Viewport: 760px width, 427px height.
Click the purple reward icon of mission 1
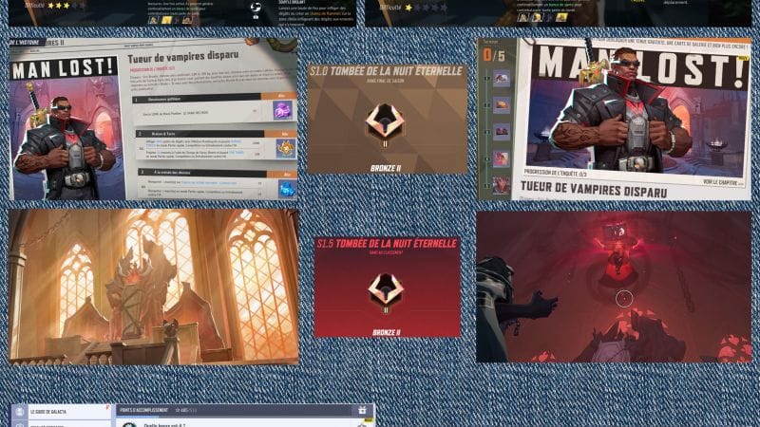point(282,110)
